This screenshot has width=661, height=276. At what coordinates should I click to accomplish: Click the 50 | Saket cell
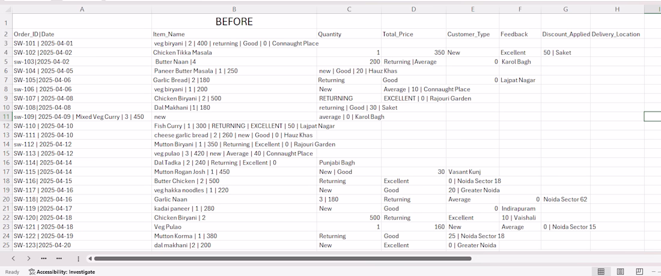[x=565, y=53]
